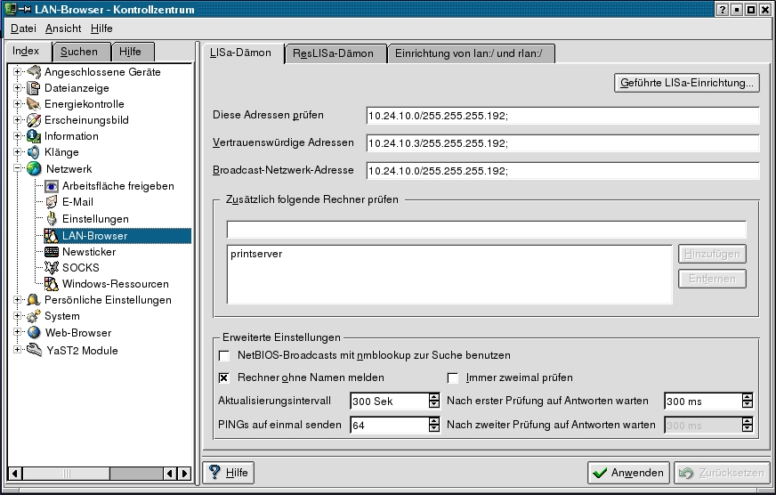
Task: Click the Vertrauenswürdige Adressen field
Action: point(562,143)
